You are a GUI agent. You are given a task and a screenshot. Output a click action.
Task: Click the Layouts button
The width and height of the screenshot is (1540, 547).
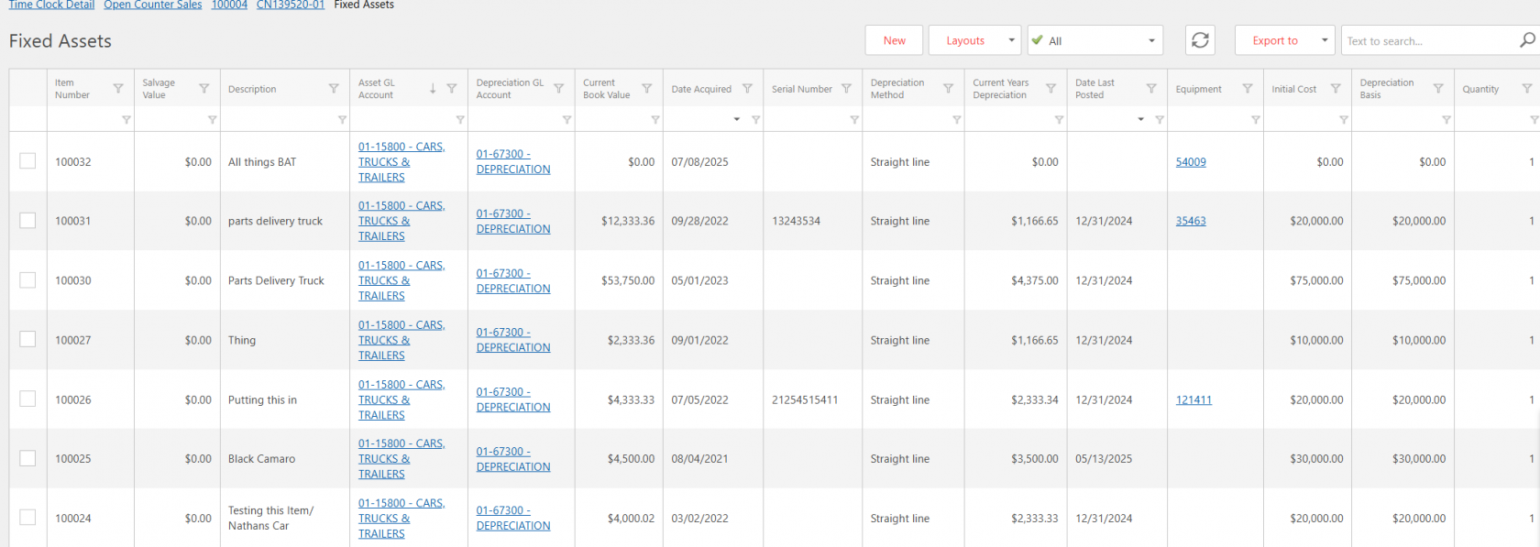click(965, 40)
